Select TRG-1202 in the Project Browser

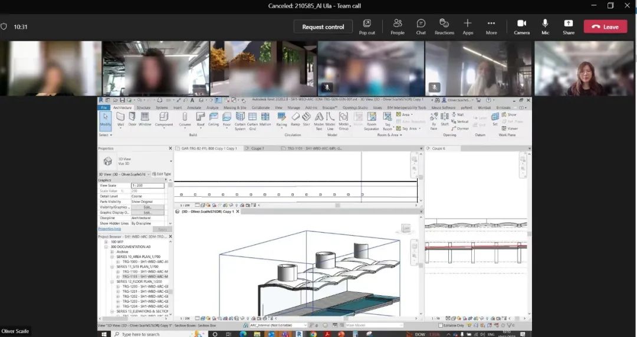(145, 296)
